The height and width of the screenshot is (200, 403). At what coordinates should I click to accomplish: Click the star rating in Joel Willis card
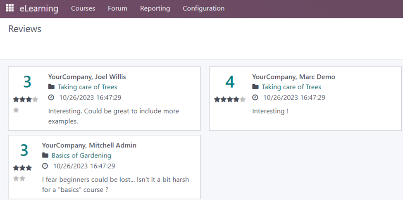pos(25,99)
